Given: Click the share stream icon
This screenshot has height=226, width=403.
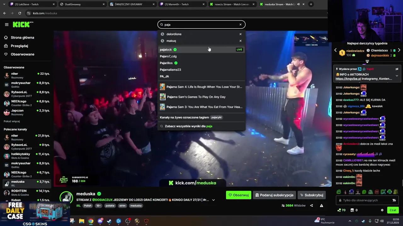Looking at the screenshot, I should (x=311, y=206).
